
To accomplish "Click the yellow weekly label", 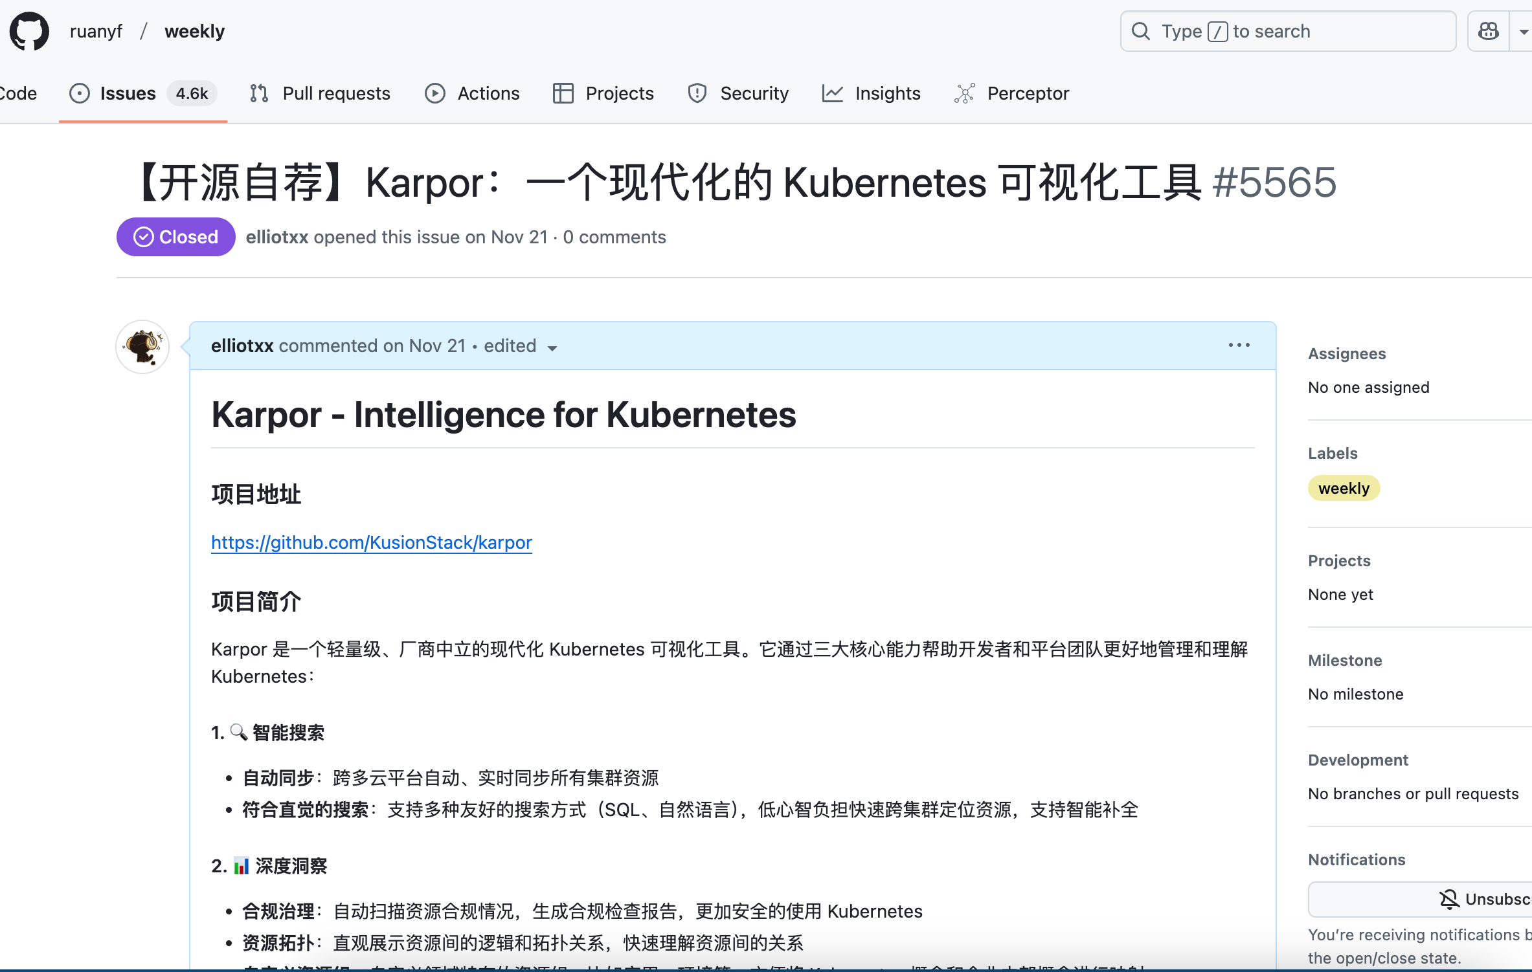I will coord(1344,488).
